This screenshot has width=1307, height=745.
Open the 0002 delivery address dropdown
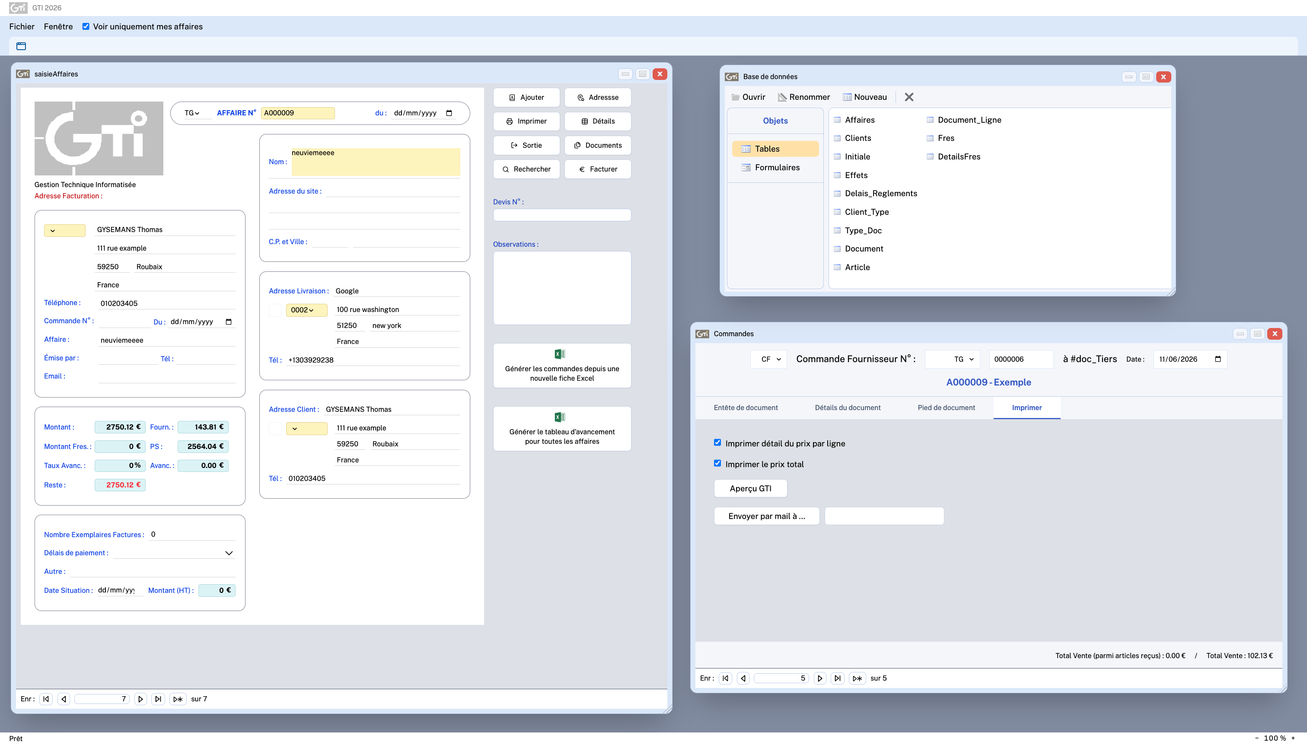[x=306, y=309]
